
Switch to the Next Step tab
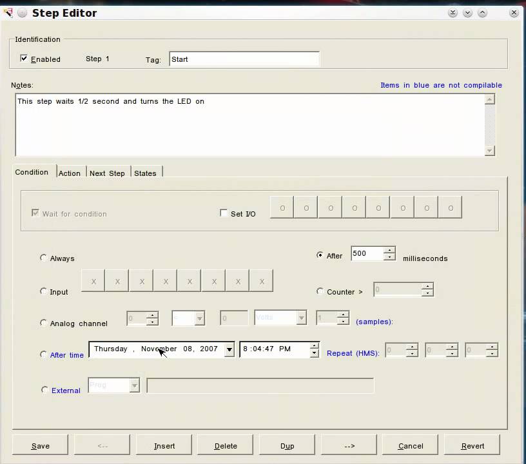pos(108,173)
